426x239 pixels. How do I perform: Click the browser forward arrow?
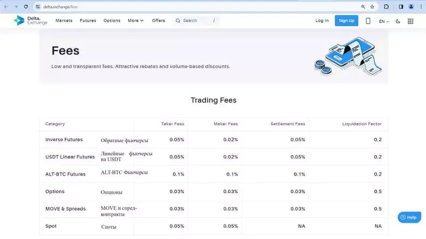[16, 7]
